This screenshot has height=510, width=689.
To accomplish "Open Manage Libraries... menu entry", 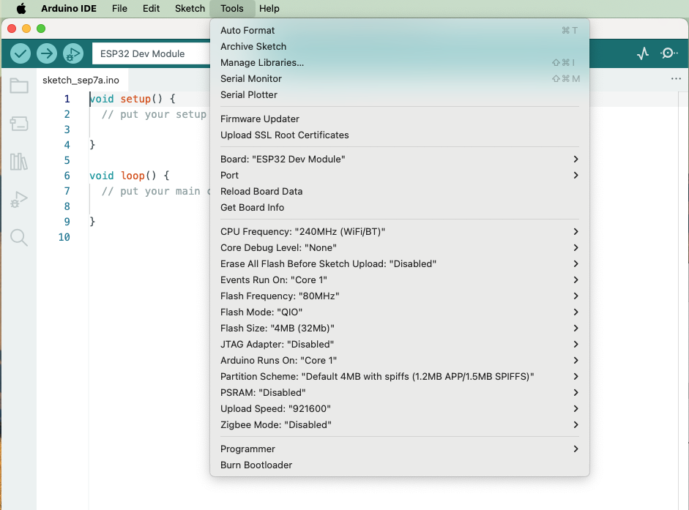I will click(400, 62).
